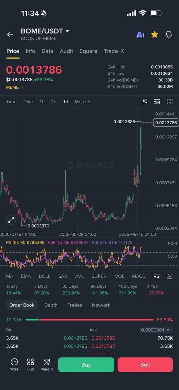Select ask price 0.0013786
The image size is (179, 390).
click(103, 338)
